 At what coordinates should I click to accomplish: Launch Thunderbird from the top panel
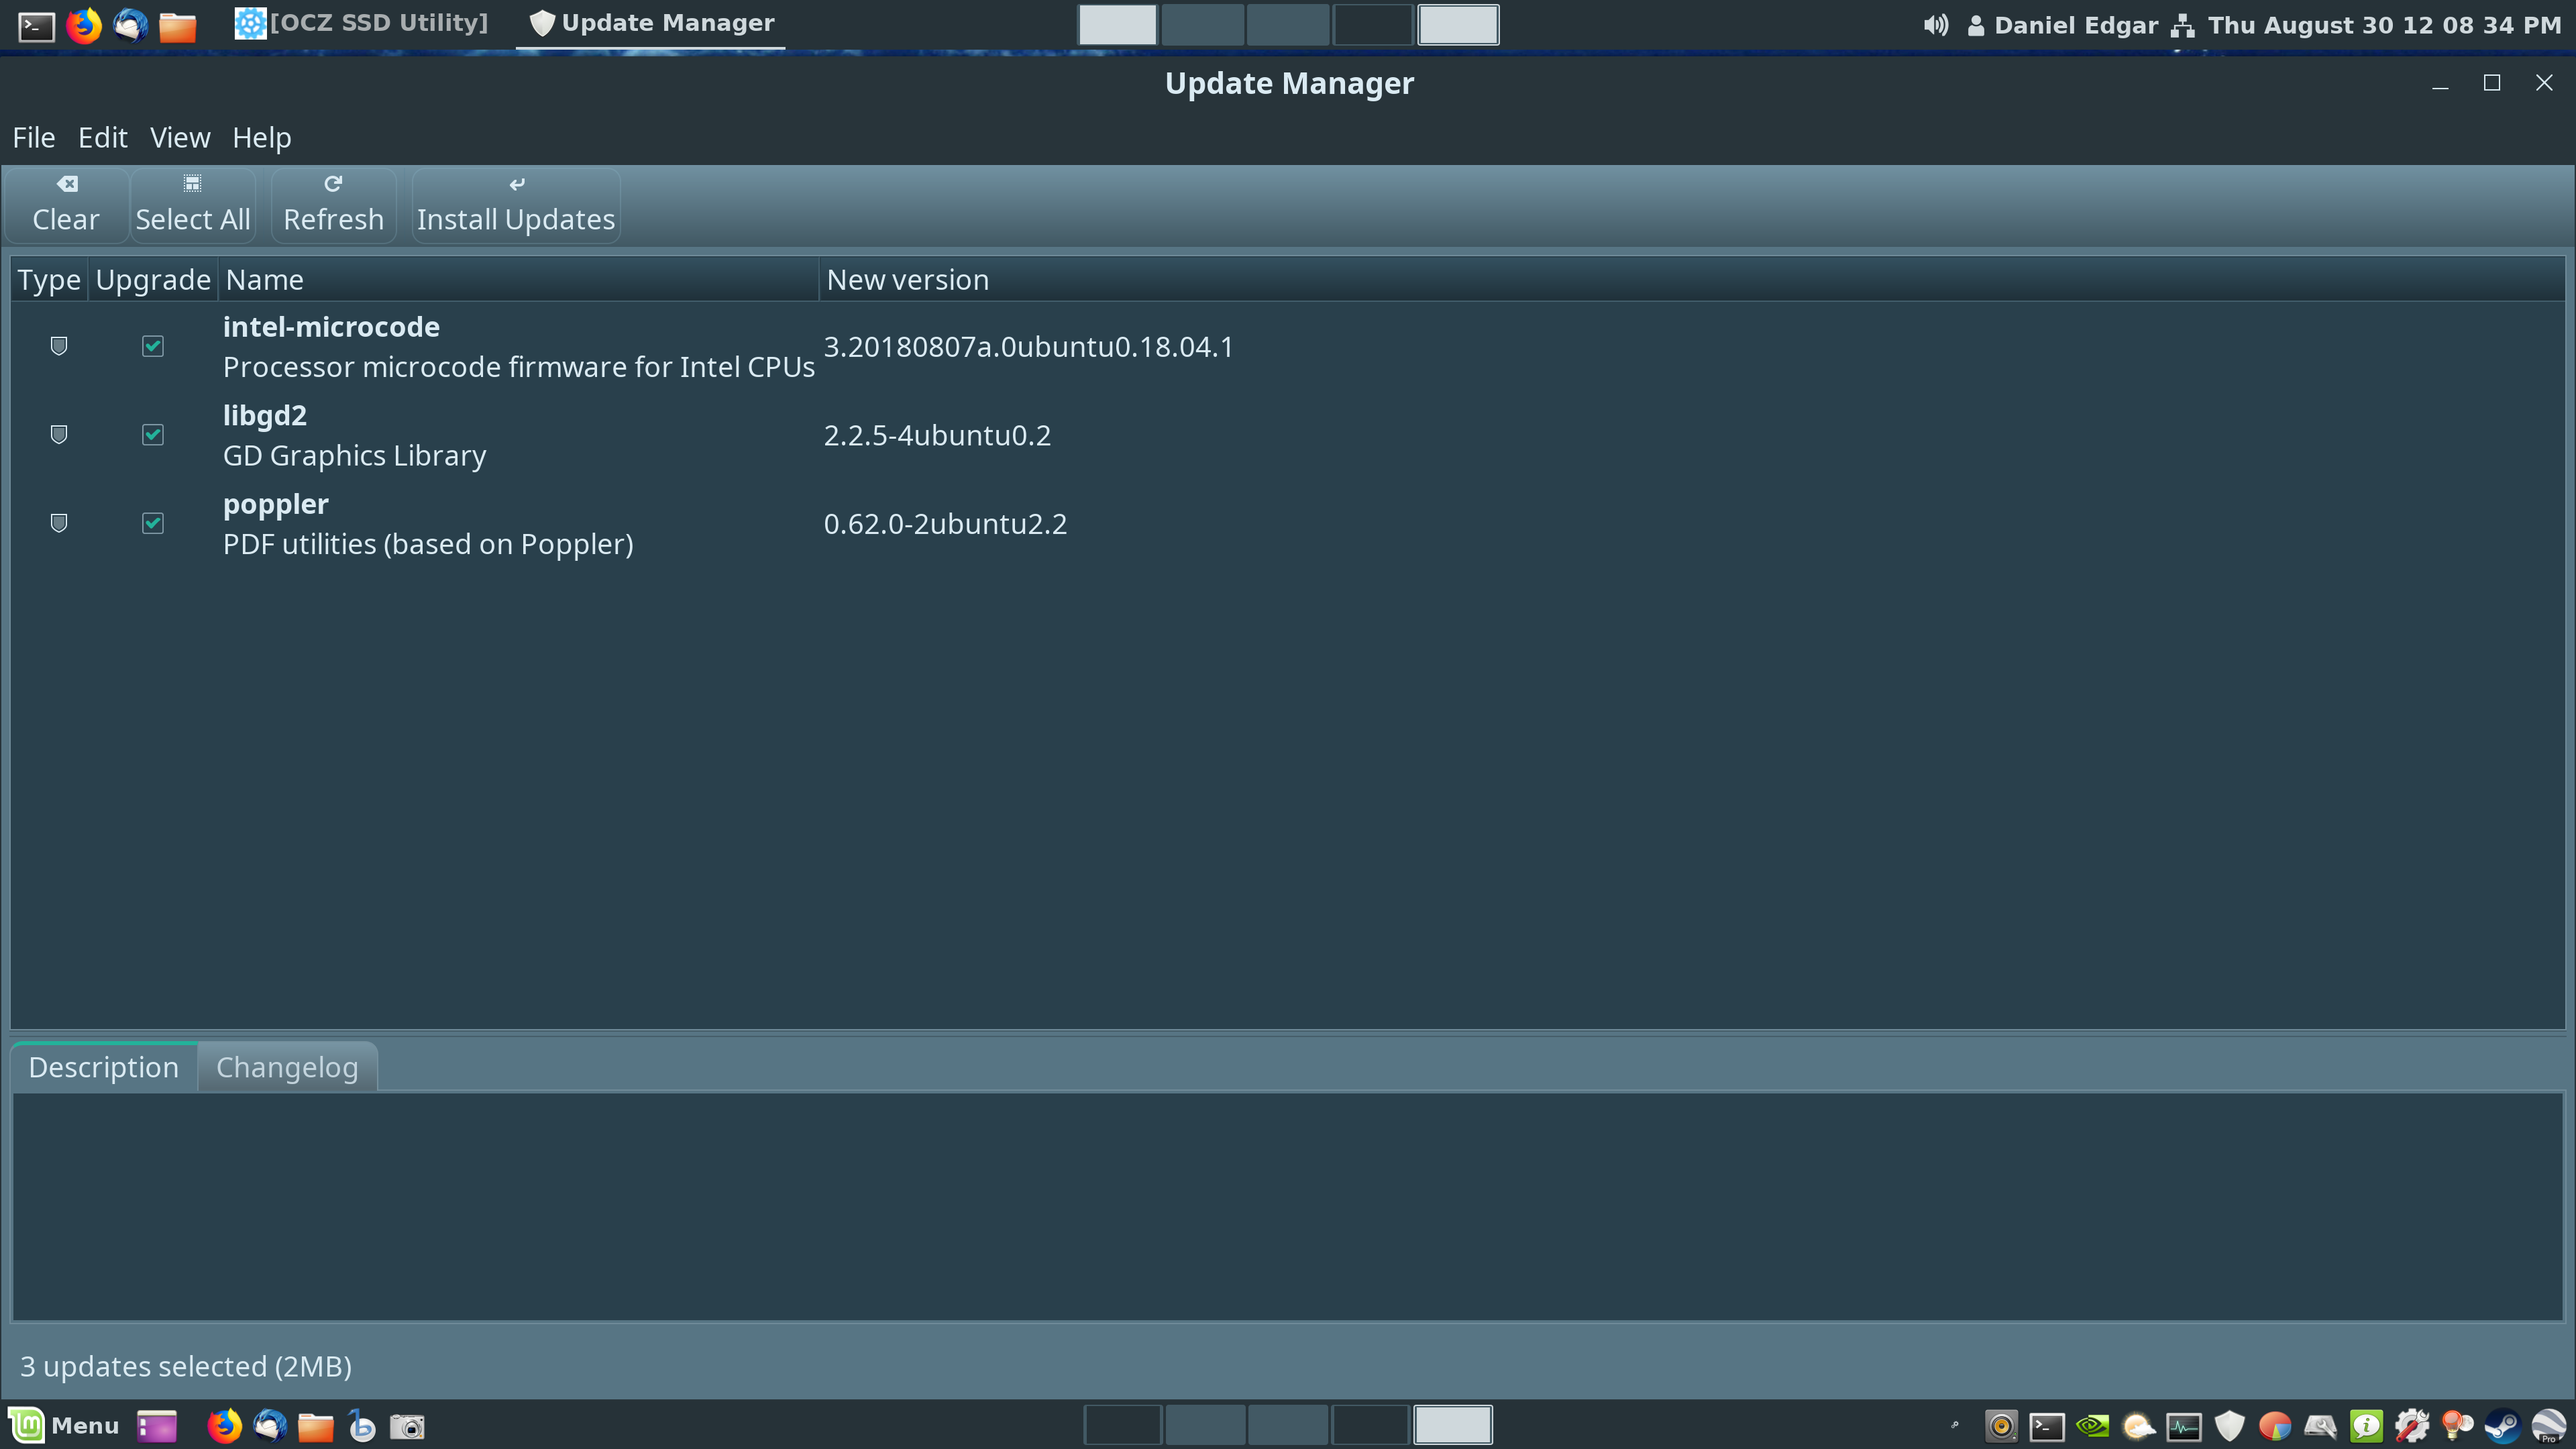[x=131, y=25]
